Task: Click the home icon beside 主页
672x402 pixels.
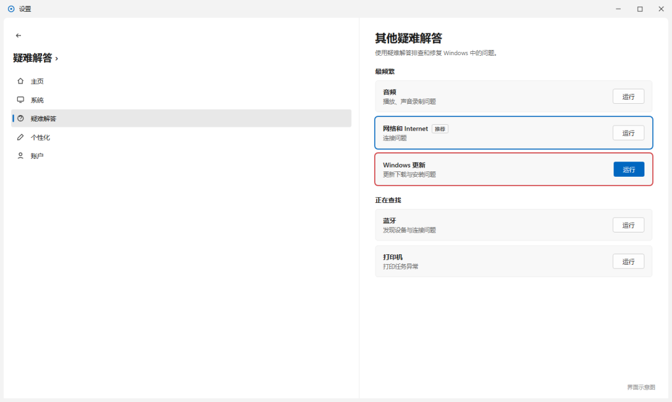Action: pyautogui.click(x=20, y=81)
